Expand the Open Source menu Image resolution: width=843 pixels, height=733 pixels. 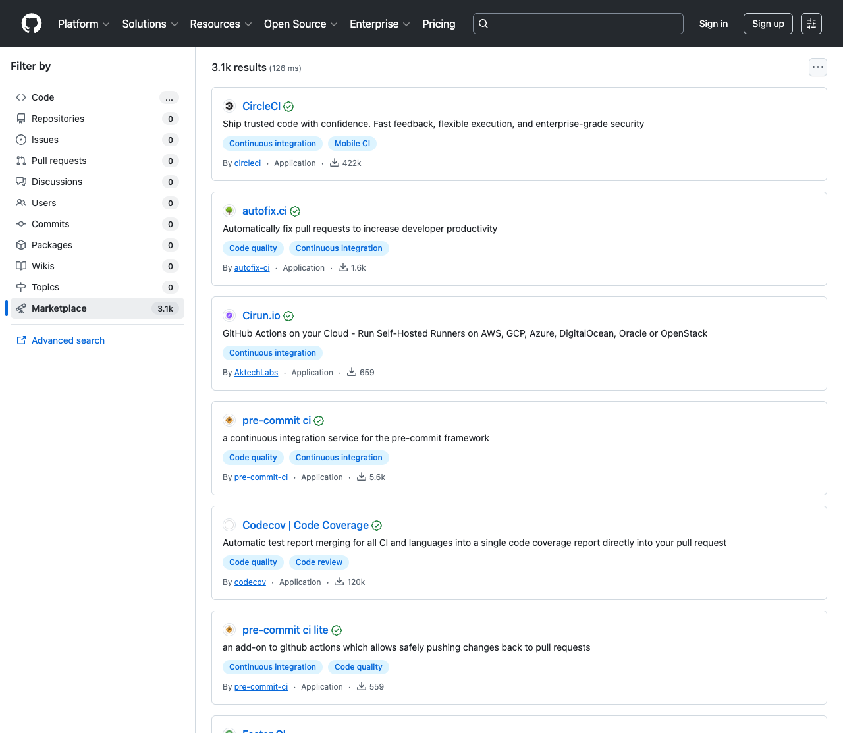pos(301,24)
